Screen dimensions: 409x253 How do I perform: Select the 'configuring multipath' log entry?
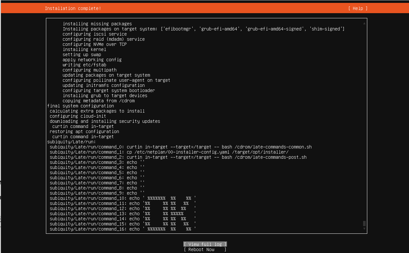click(x=89, y=70)
